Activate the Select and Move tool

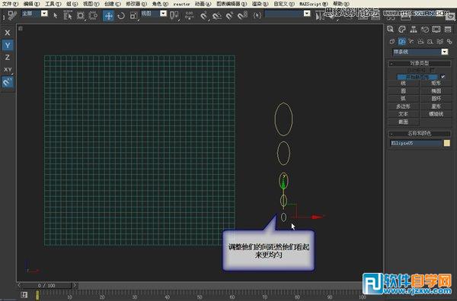[x=108, y=15]
